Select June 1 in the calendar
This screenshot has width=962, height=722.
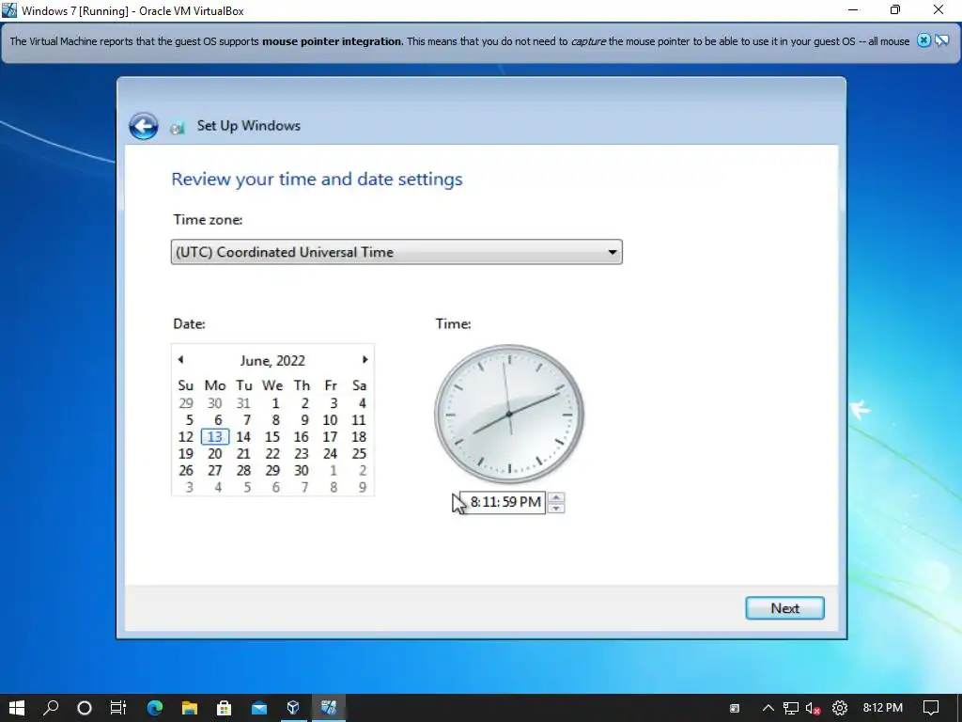[x=275, y=403]
